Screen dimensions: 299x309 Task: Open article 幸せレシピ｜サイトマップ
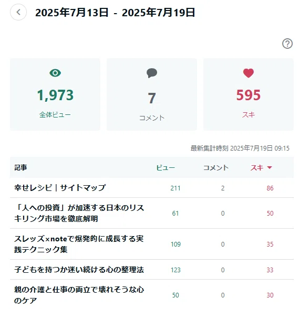click(60, 187)
